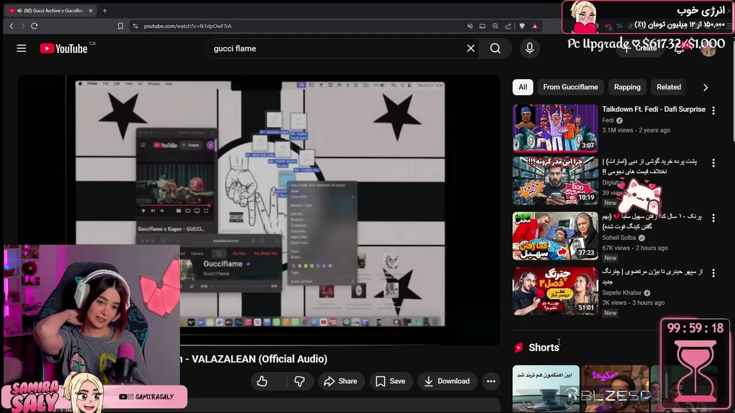
Task: Go to YouTube home via logo
Action: point(64,49)
